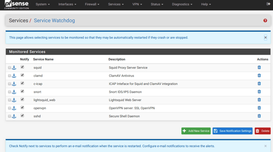This screenshot has width=273, height=152.
Task: Expand the Firewall menu
Action: click(x=92, y=4)
